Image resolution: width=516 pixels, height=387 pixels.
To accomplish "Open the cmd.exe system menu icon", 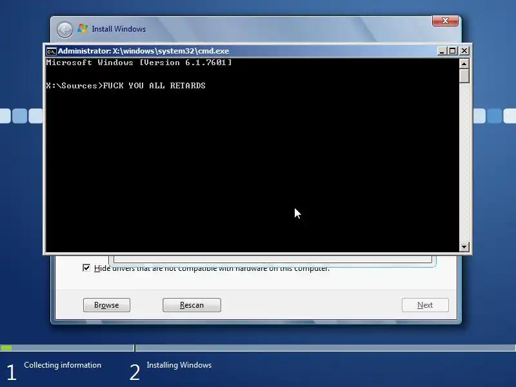I will point(51,52).
